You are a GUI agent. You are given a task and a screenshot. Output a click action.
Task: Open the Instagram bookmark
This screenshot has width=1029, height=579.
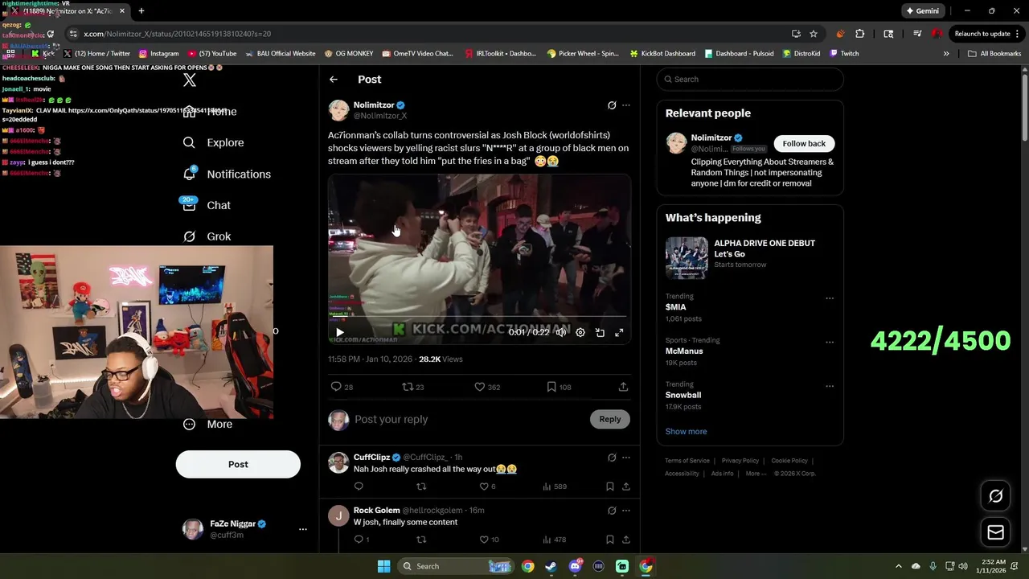click(x=158, y=54)
